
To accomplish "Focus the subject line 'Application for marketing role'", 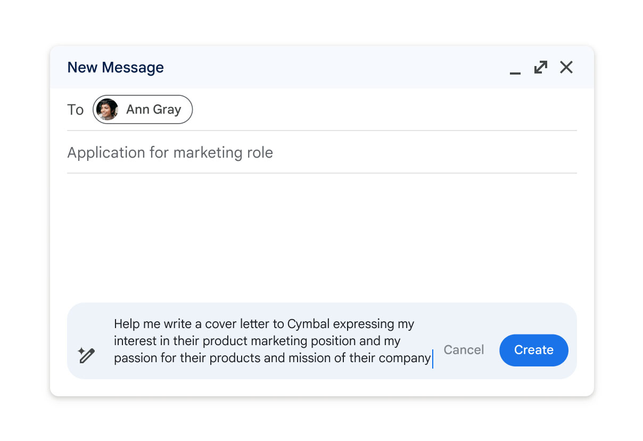I will point(170,153).
